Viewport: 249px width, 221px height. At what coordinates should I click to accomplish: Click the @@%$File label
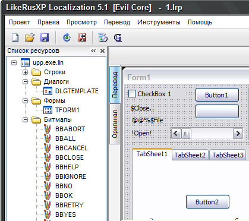click(147, 120)
